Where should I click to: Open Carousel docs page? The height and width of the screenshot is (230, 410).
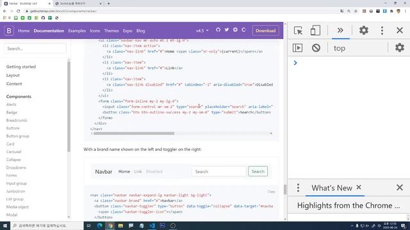click(x=13, y=152)
